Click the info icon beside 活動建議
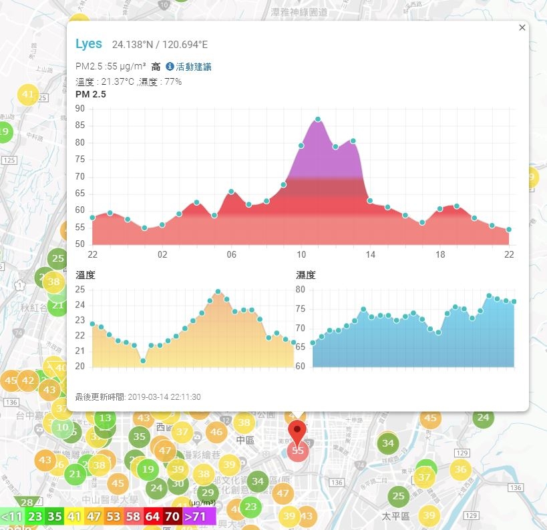 [170, 66]
